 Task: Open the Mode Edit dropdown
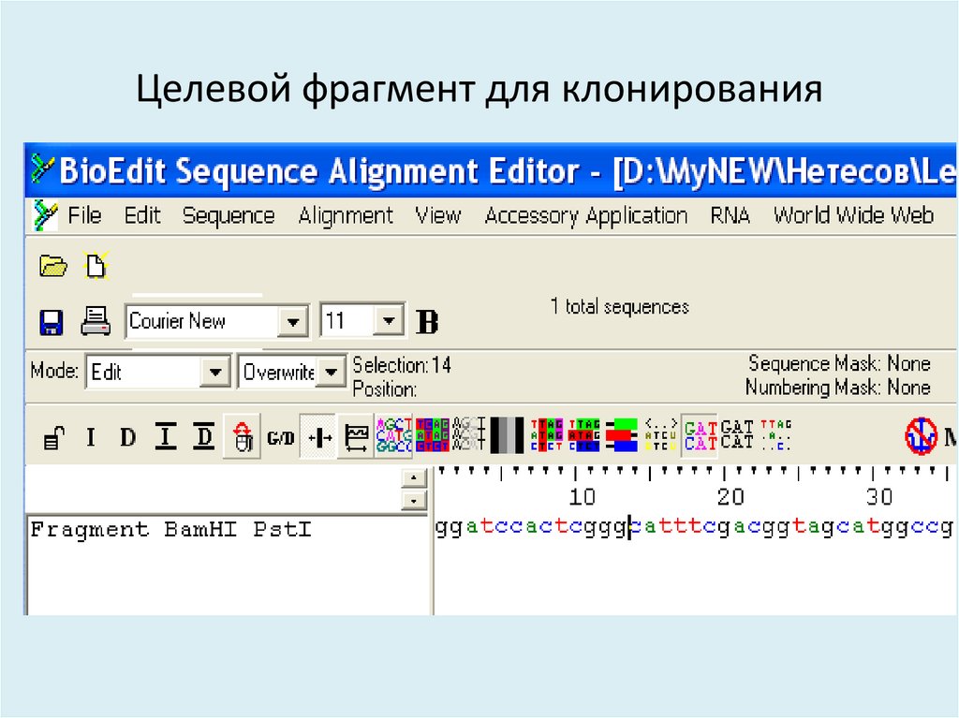point(215,372)
